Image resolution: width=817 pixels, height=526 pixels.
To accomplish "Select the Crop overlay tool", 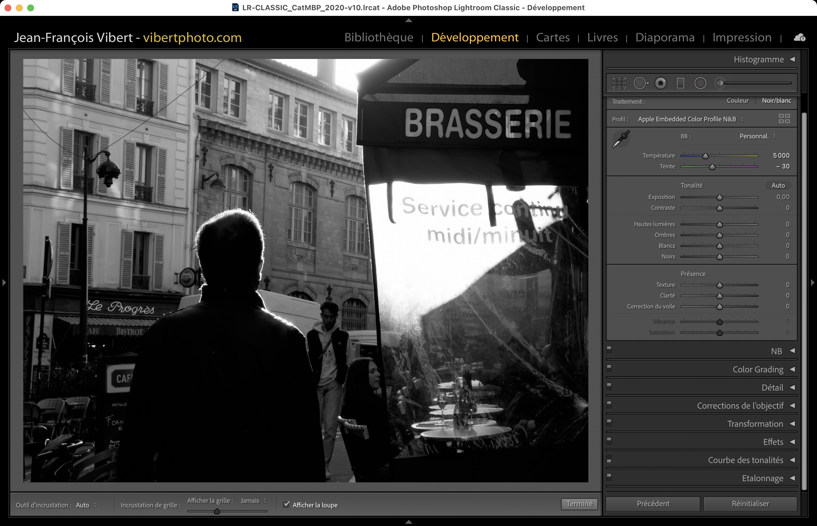I will pyautogui.click(x=619, y=83).
